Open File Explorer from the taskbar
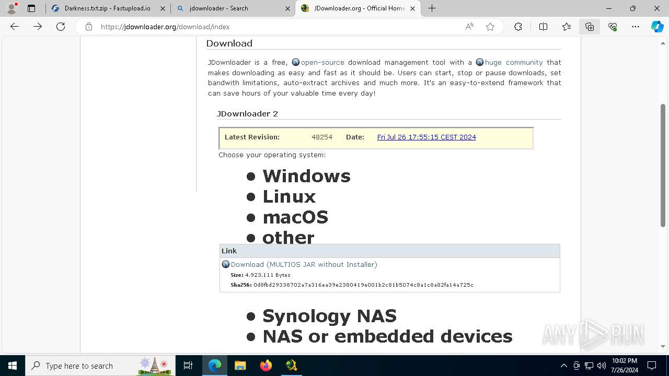The height and width of the screenshot is (376, 669). click(240, 366)
